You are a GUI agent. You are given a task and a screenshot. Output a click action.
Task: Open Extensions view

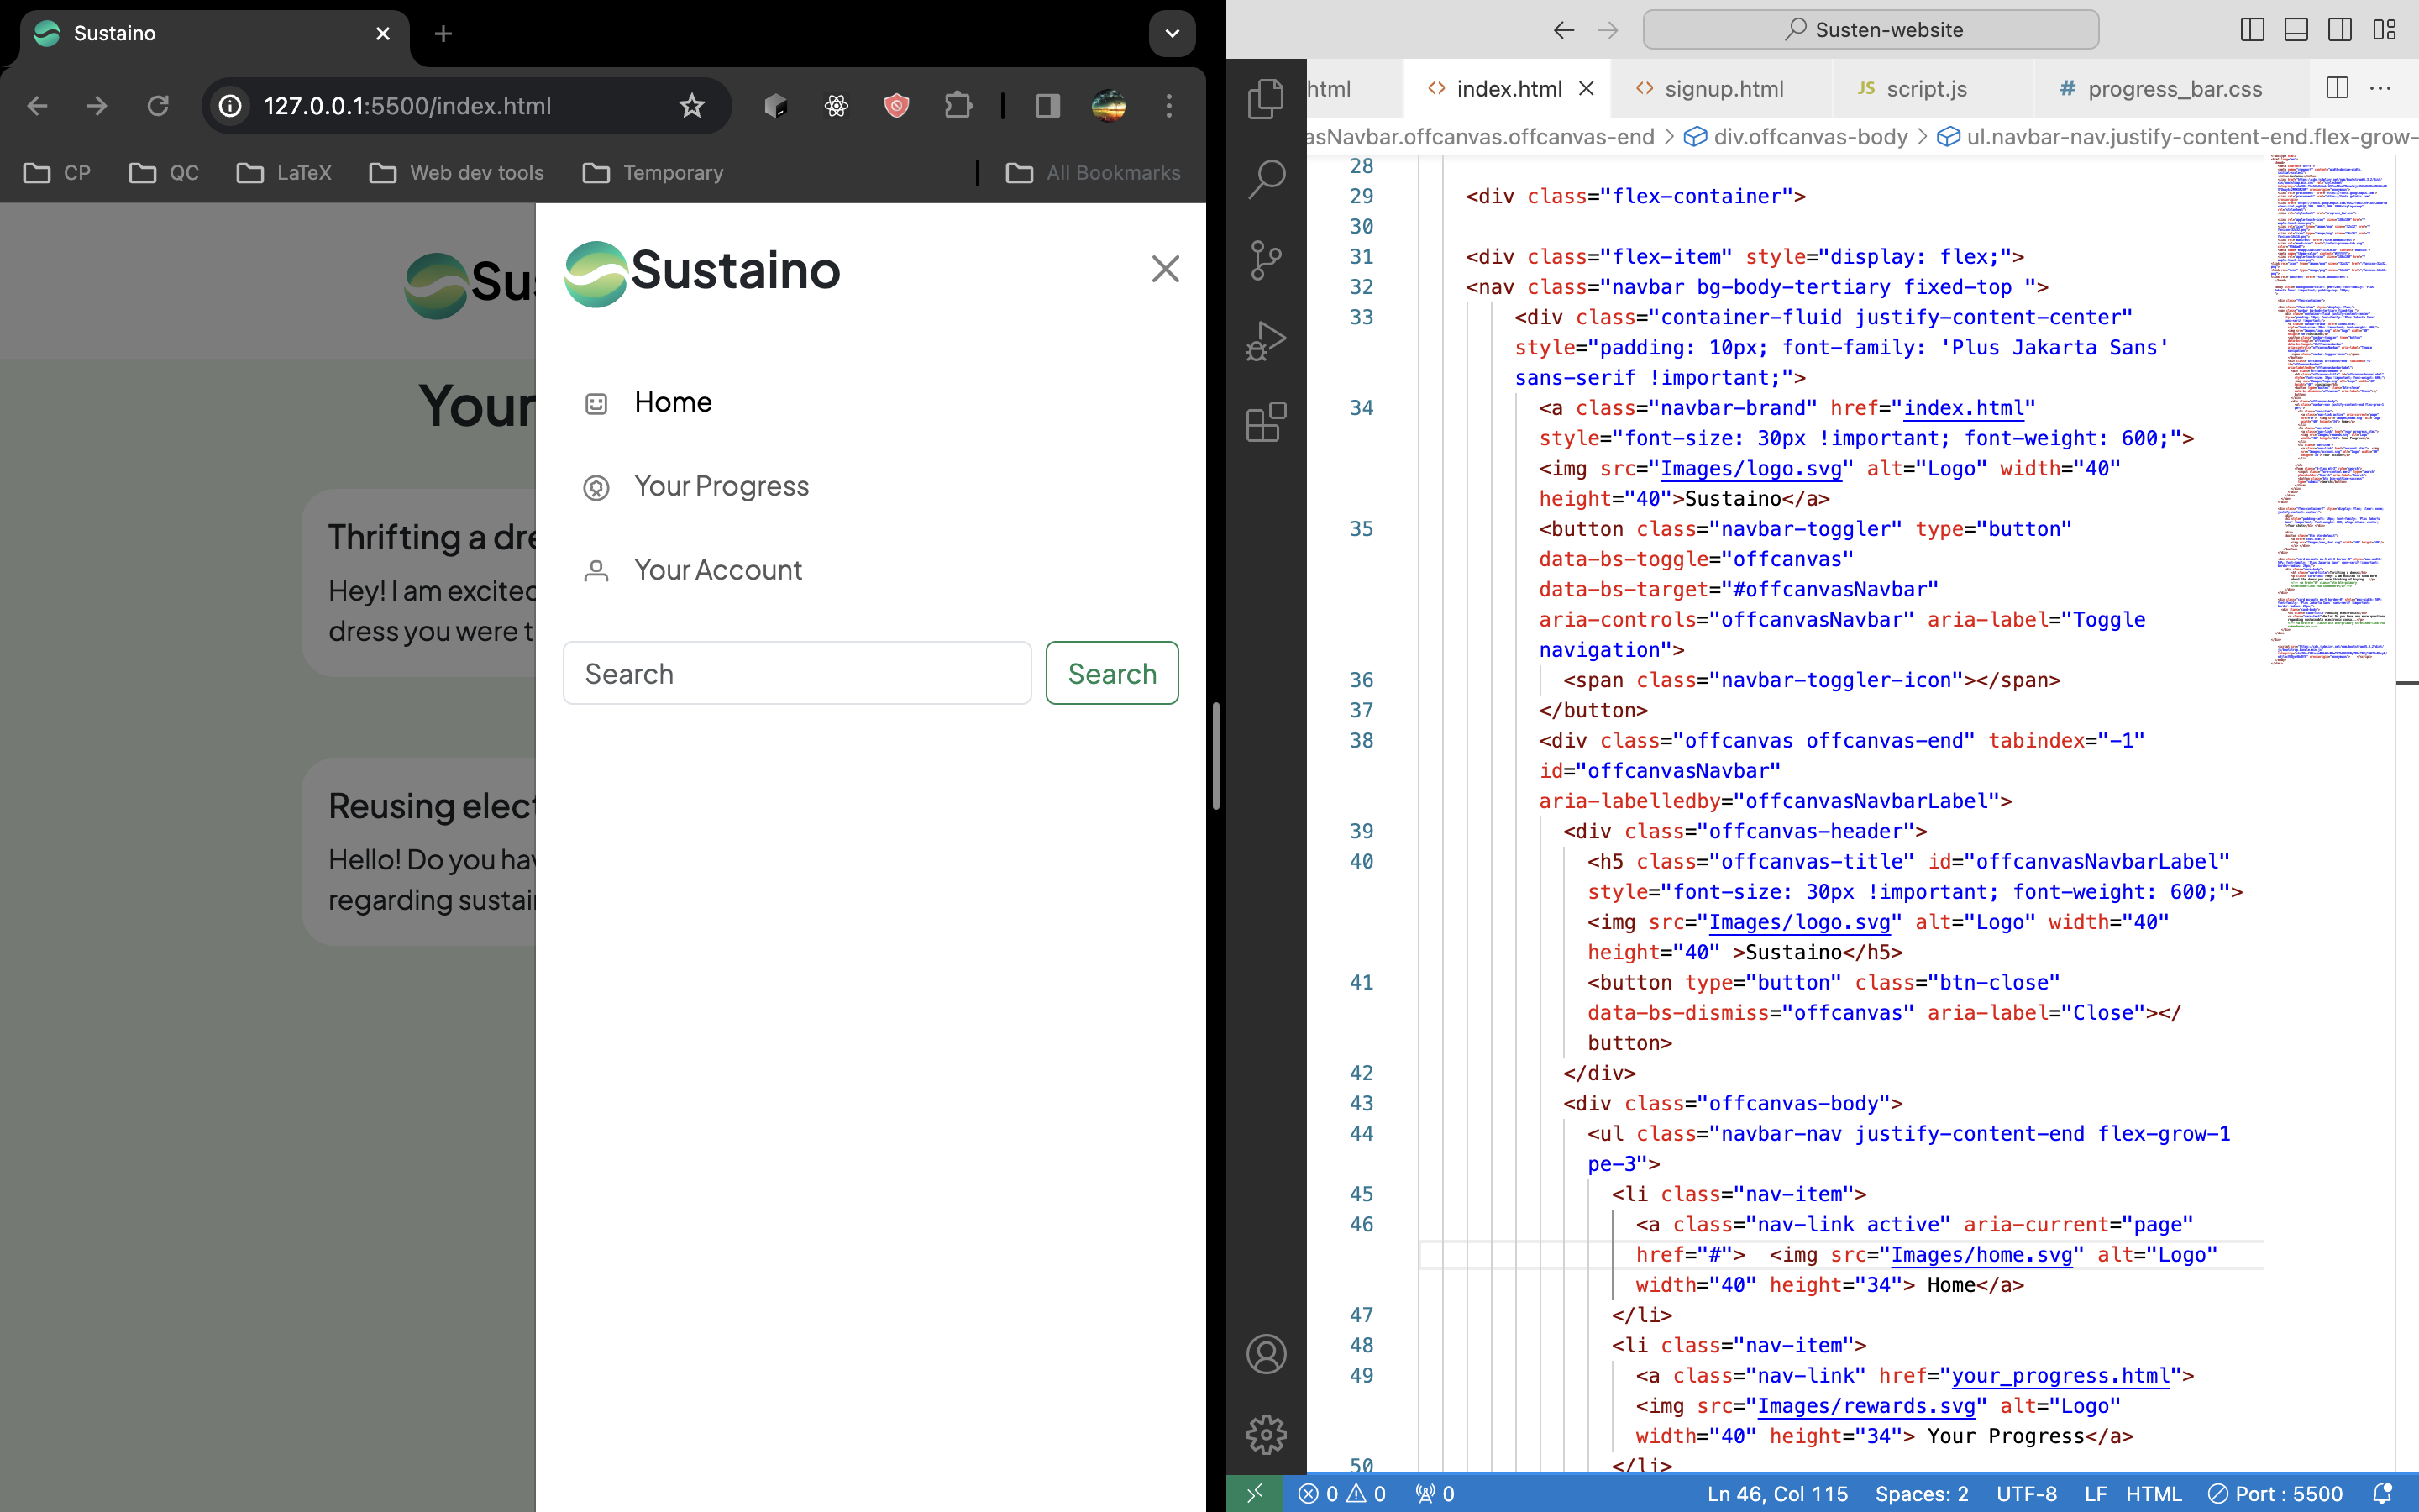1266,422
